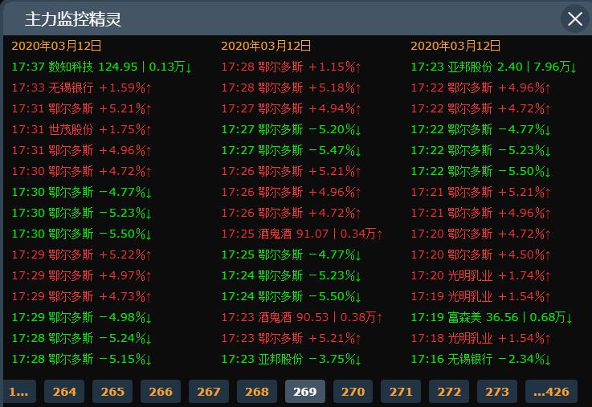
Task: Select 17:22 鄂尔多斯 +4.96% row
Action: tap(480, 88)
